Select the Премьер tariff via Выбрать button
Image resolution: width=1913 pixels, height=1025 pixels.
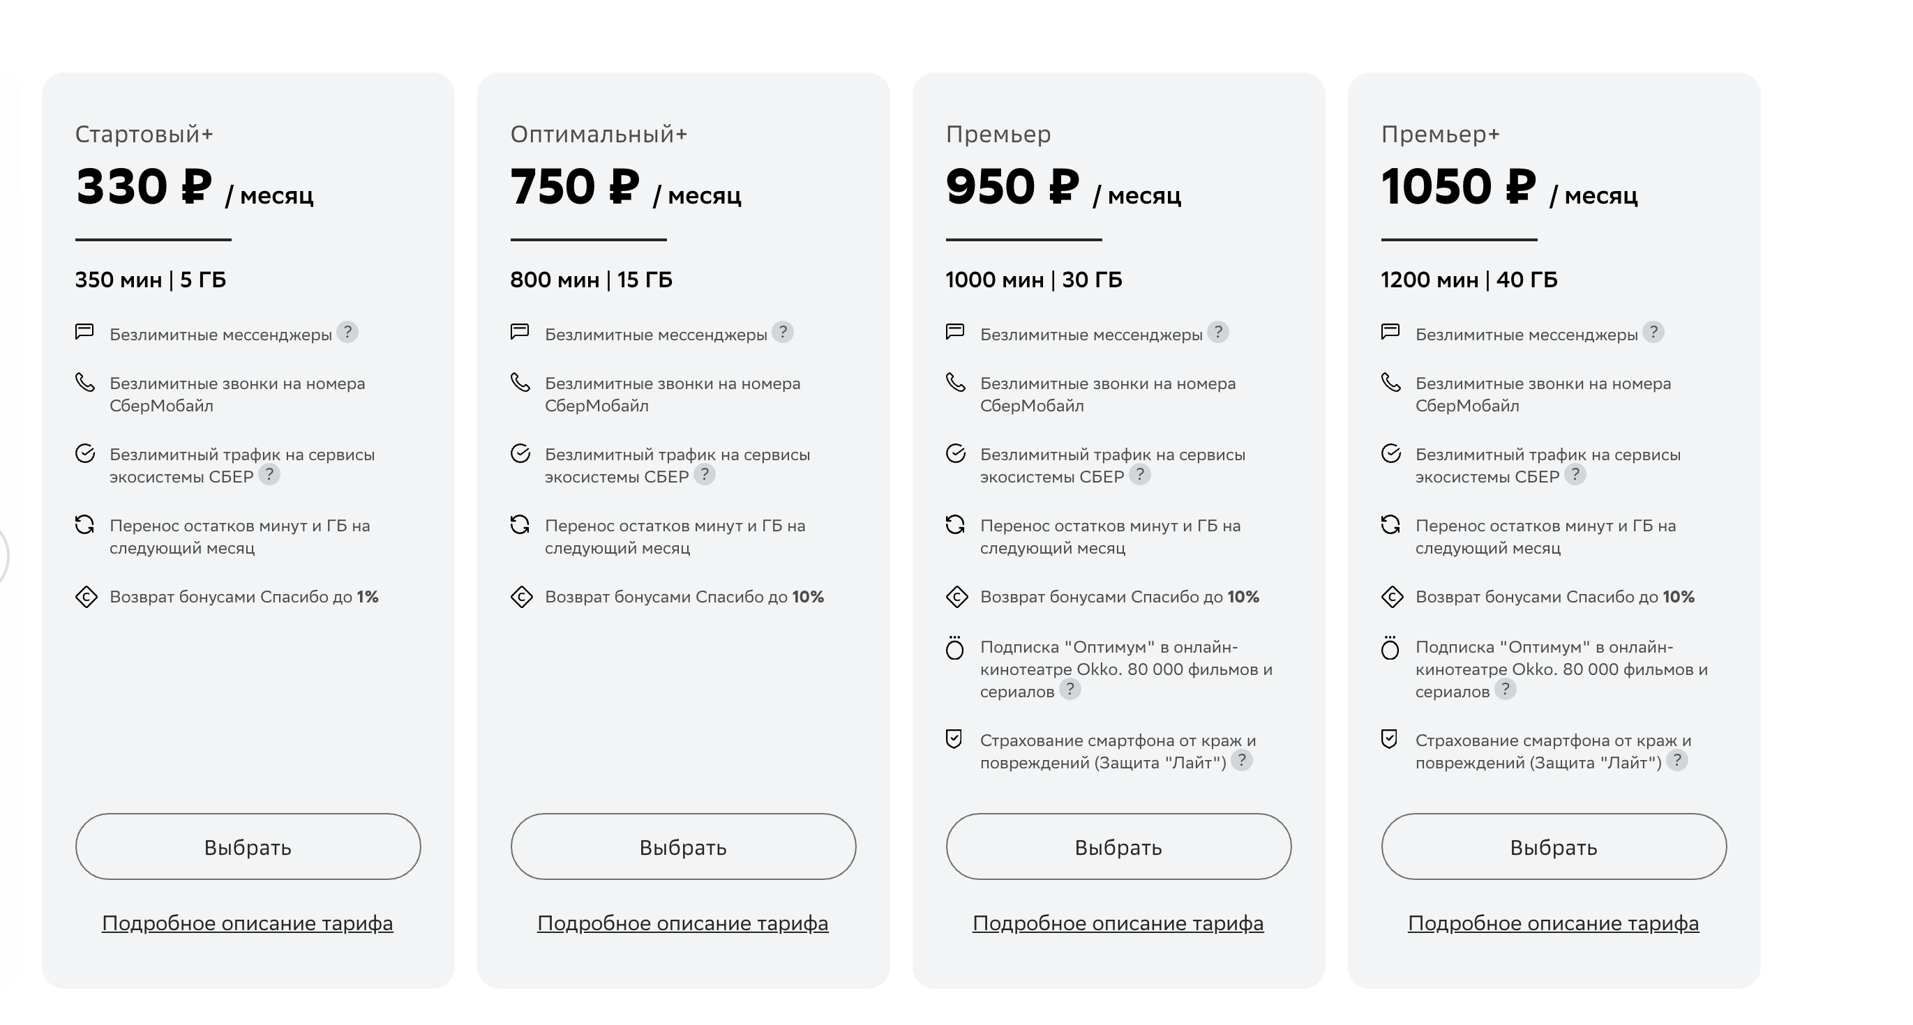point(1118,847)
